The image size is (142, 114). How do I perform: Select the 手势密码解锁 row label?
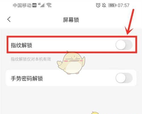[x=27, y=79]
